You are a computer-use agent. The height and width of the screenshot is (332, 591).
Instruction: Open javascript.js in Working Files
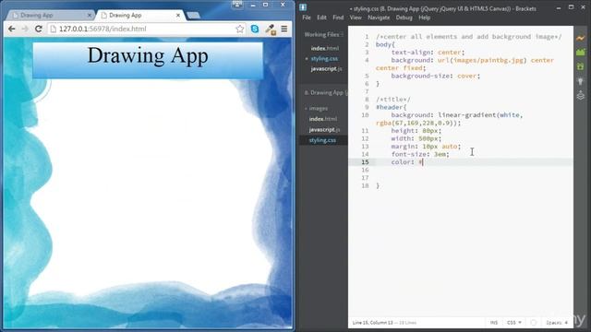[326, 69]
